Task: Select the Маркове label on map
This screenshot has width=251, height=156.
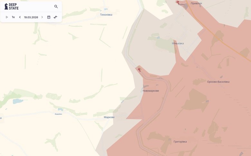Action: 109,117
